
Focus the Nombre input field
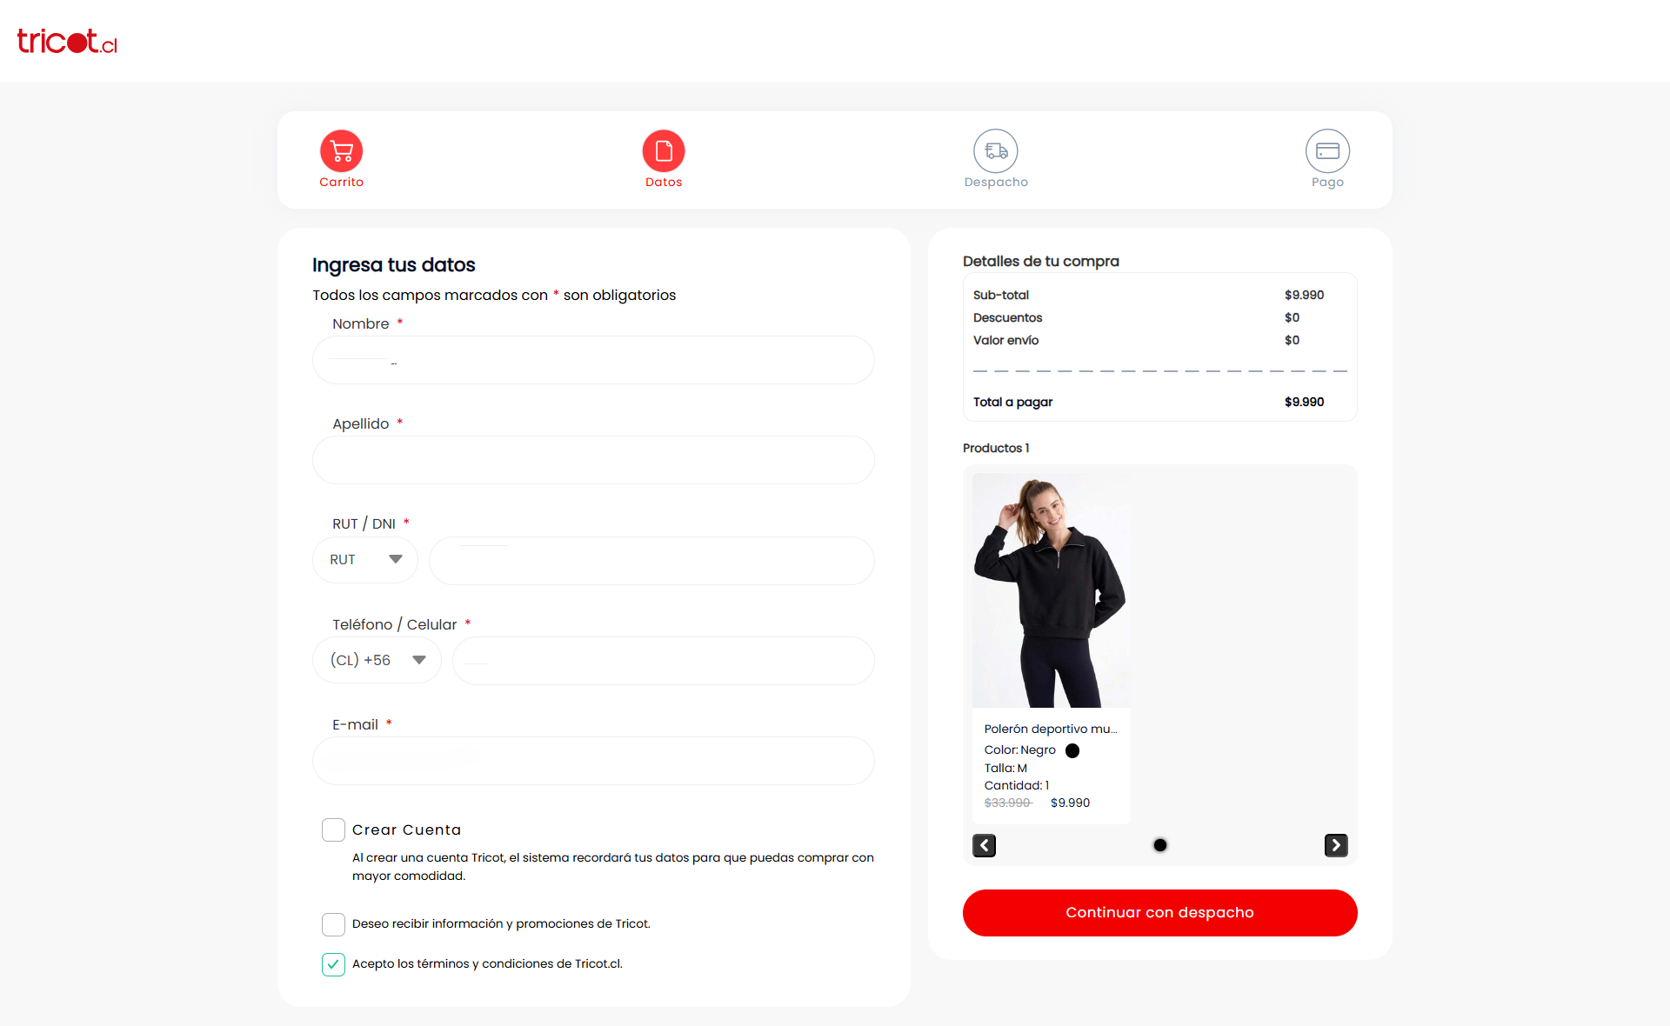click(593, 360)
